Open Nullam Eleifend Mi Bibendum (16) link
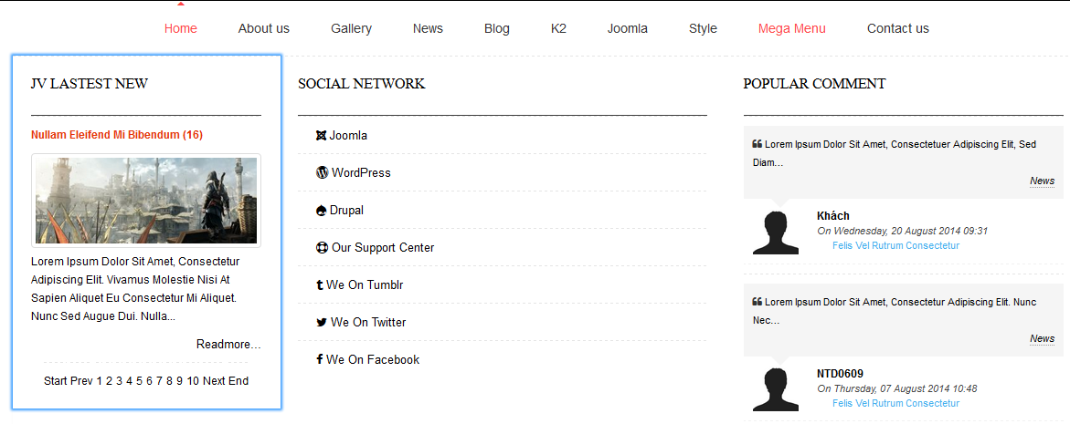The height and width of the screenshot is (424, 1070). pyautogui.click(x=117, y=135)
